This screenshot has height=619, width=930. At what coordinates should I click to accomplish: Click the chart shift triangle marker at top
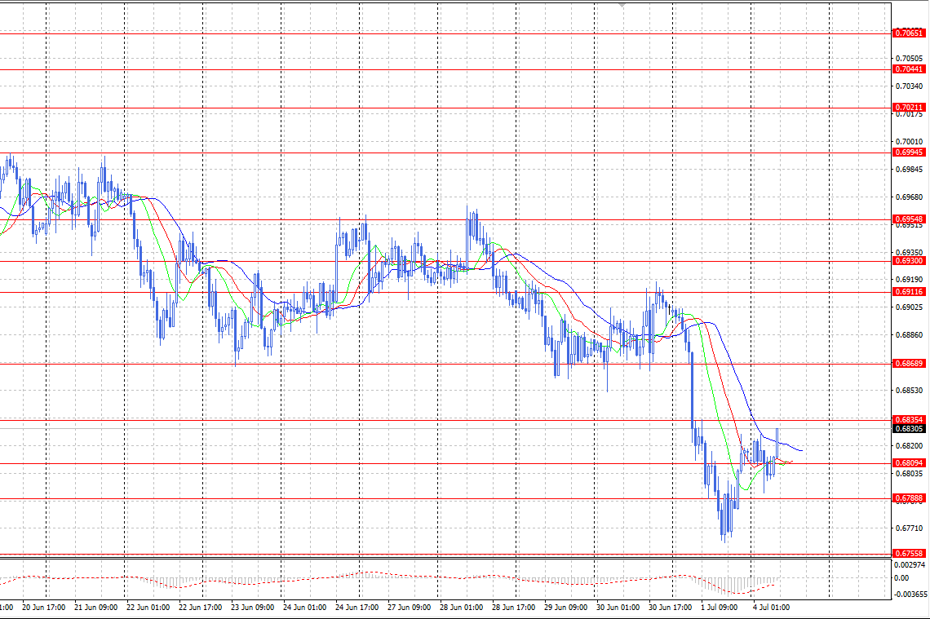click(622, 5)
